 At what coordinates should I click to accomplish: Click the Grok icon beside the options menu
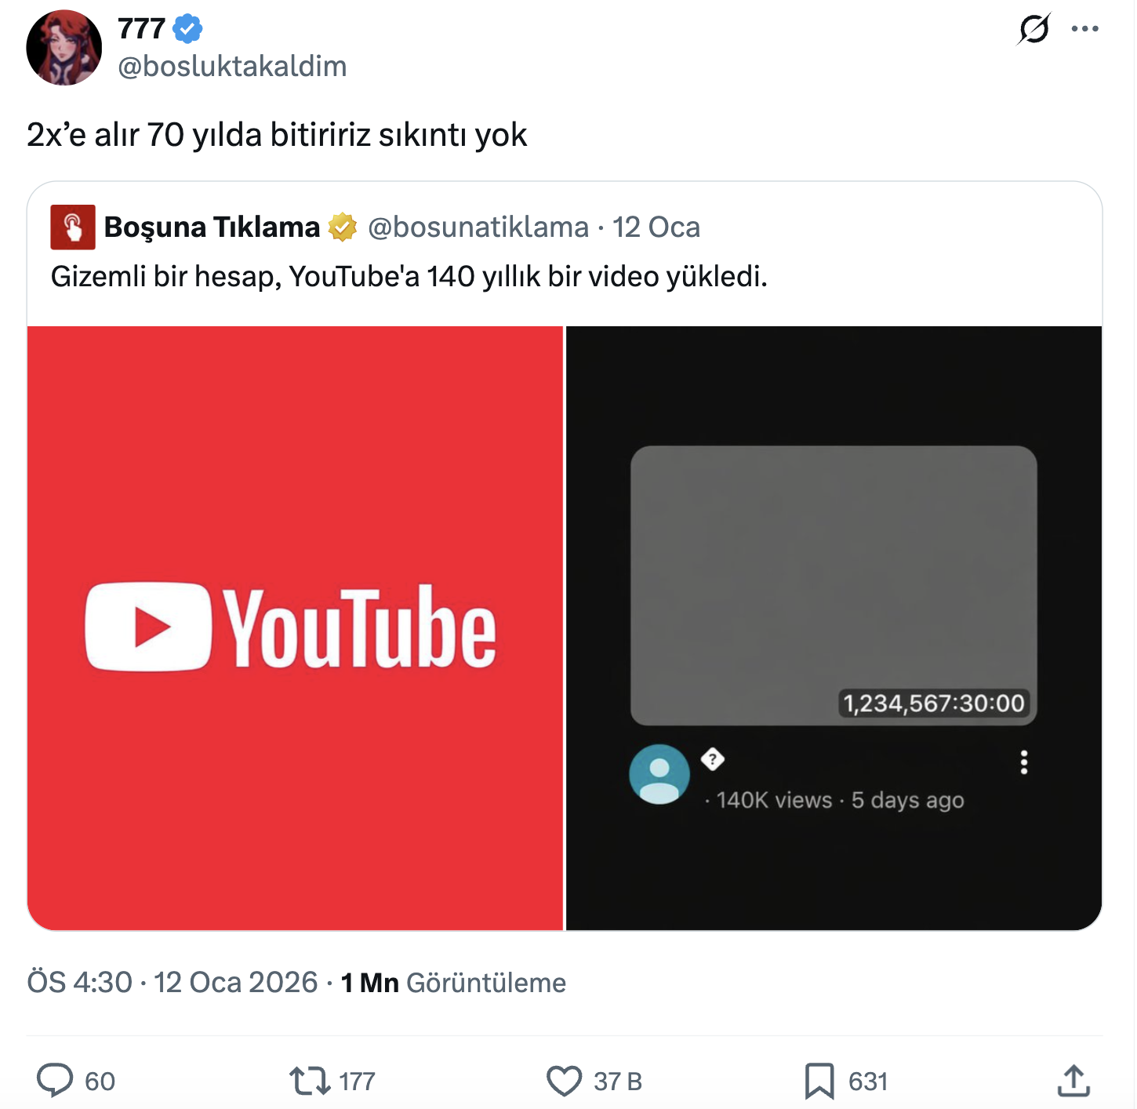tap(1033, 30)
